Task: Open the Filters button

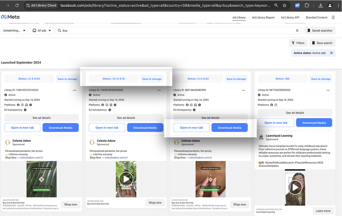Action: [x=298, y=43]
